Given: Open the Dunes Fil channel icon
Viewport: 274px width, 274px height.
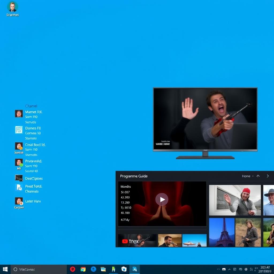Looking at the screenshot, I should (18, 130).
